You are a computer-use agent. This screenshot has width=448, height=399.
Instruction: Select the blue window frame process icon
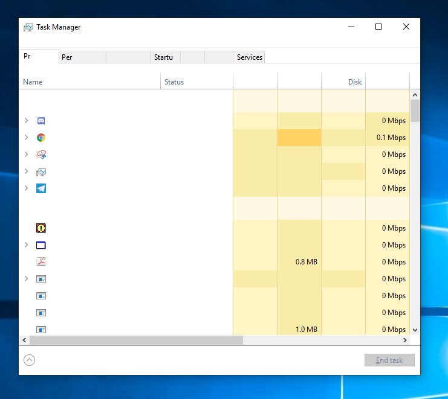(x=41, y=245)
